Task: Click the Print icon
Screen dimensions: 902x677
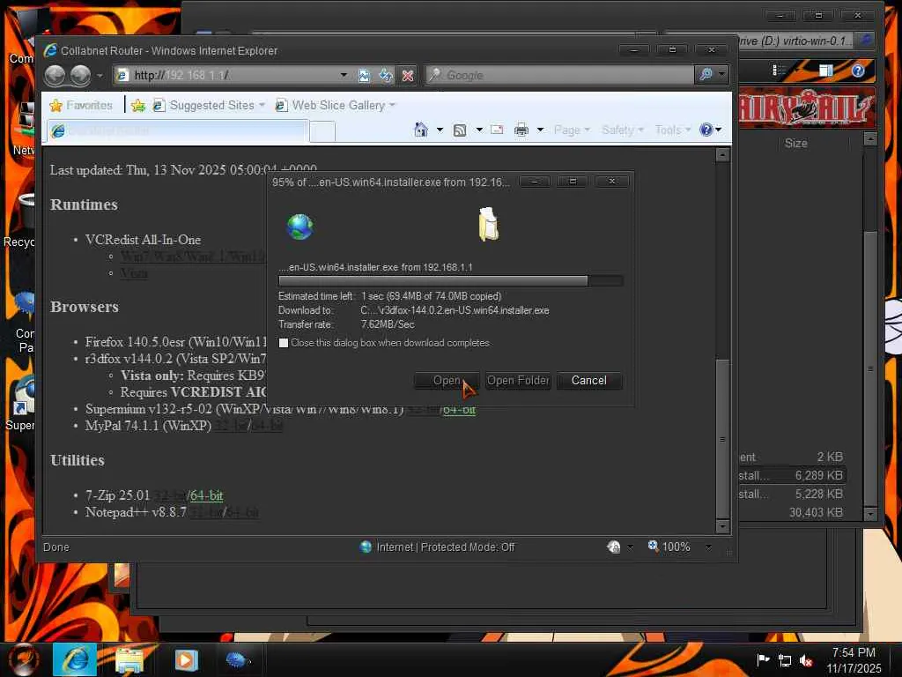Action: 521,130
